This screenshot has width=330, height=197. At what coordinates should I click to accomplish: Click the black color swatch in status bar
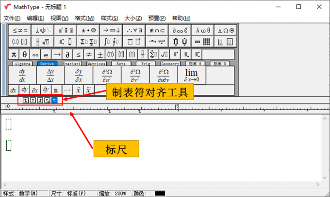coord(160,193)
